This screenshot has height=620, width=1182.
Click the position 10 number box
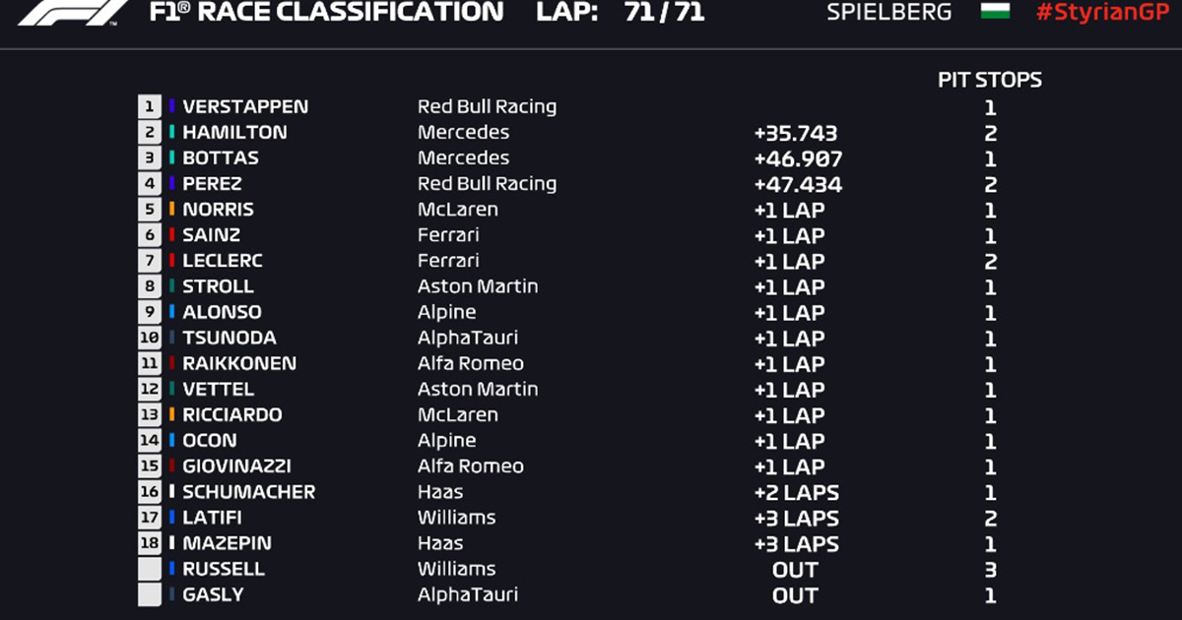pyautogui.click(x=150, y=338)
